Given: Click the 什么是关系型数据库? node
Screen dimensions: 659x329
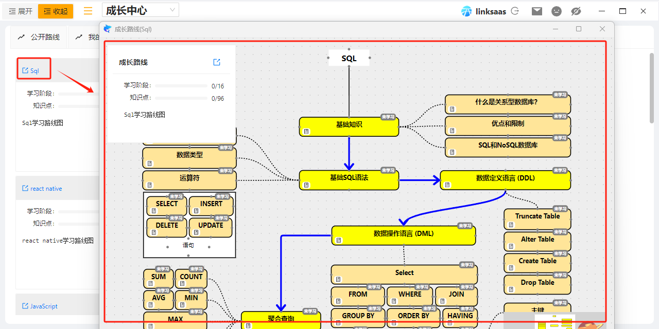Looking at the screenshot, I should [508, 104].
